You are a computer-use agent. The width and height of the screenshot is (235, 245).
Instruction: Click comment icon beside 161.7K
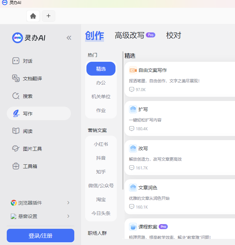(132, 168)
